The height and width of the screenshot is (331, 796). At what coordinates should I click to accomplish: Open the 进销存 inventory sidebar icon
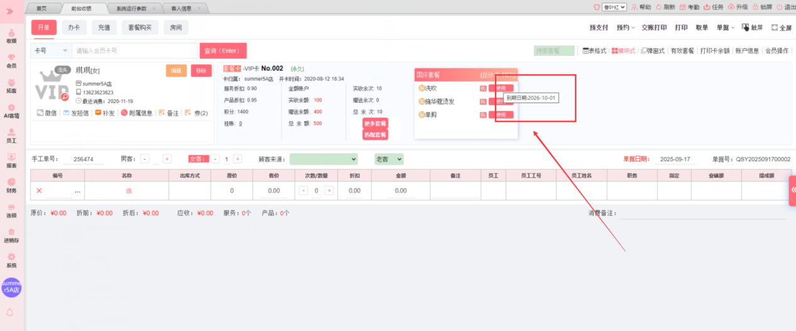pyautogui.click(x=11, y=236)
